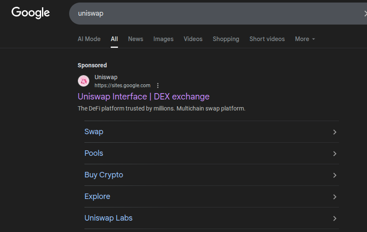Go to Short videos tab
This screenshot has width=367, height=232.
[x=267, y=39]
